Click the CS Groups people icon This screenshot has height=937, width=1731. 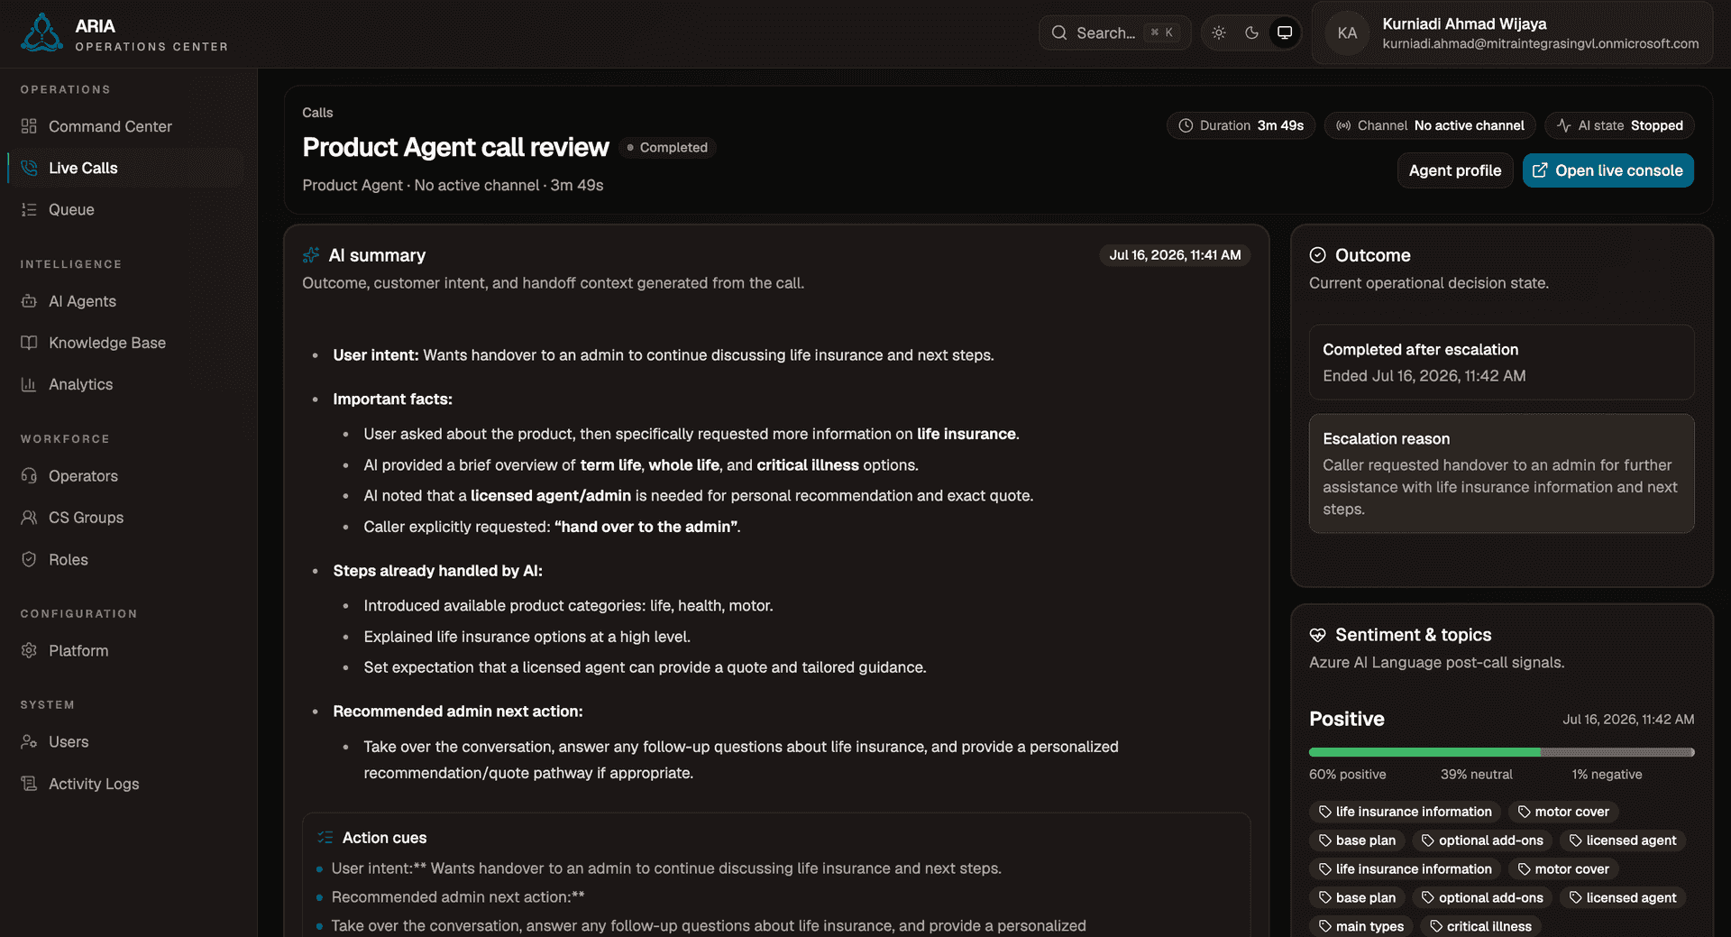coord(29,517)
